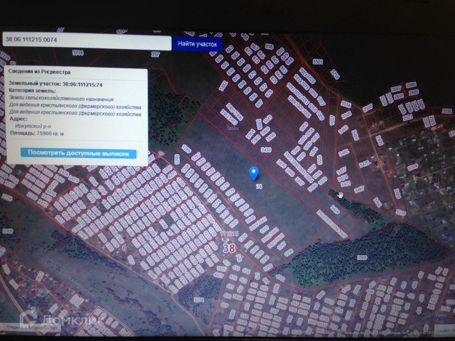Click parcel label 1045 on the map

click(268, 119)
